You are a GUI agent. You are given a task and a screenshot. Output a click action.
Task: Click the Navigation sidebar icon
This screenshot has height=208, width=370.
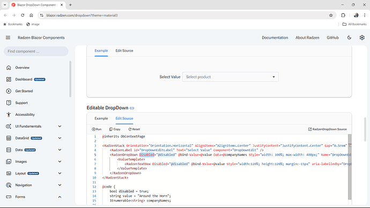pyautogui.click(x=9, y=185)
